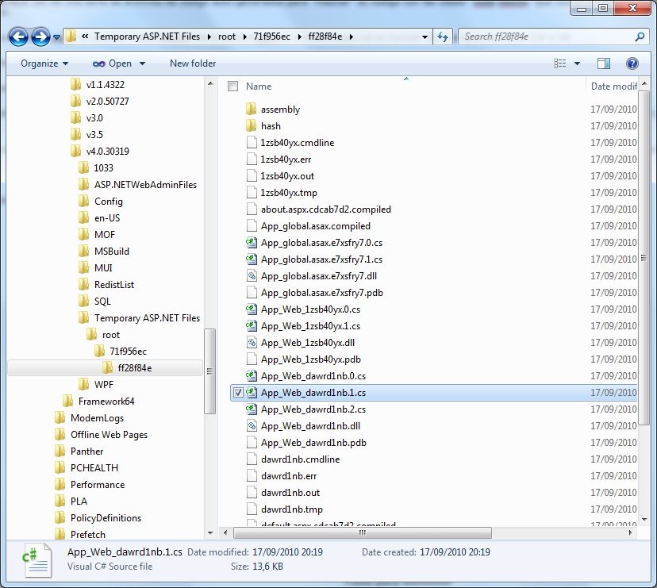Select the hash folder icon

[251, 126]
